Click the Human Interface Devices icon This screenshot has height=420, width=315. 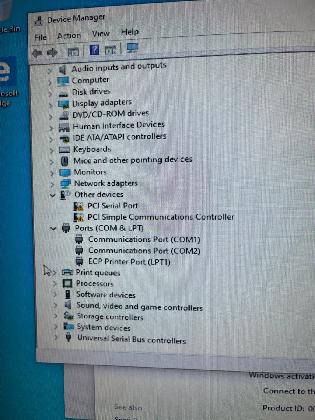(64, 127)
